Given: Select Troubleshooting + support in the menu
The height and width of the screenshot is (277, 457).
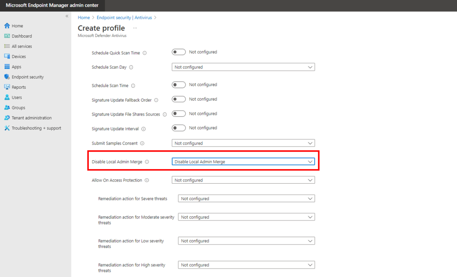Looking at the screenshot, I should (x=33, y=128).
